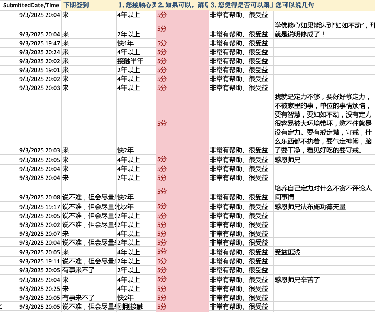Select the comment starting with 培养自己定力

coord(324,192)
